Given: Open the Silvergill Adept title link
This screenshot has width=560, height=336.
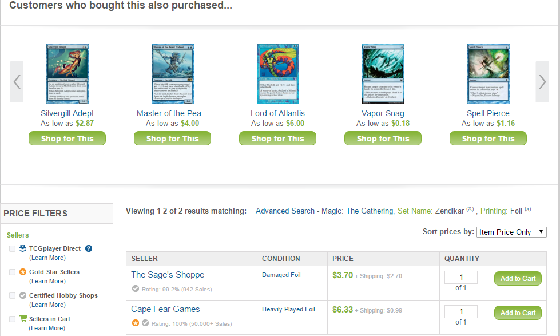Looking at the screenshot, I should [x=67, y=113].
